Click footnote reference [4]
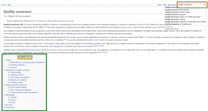208x111 pixels. 64,39
